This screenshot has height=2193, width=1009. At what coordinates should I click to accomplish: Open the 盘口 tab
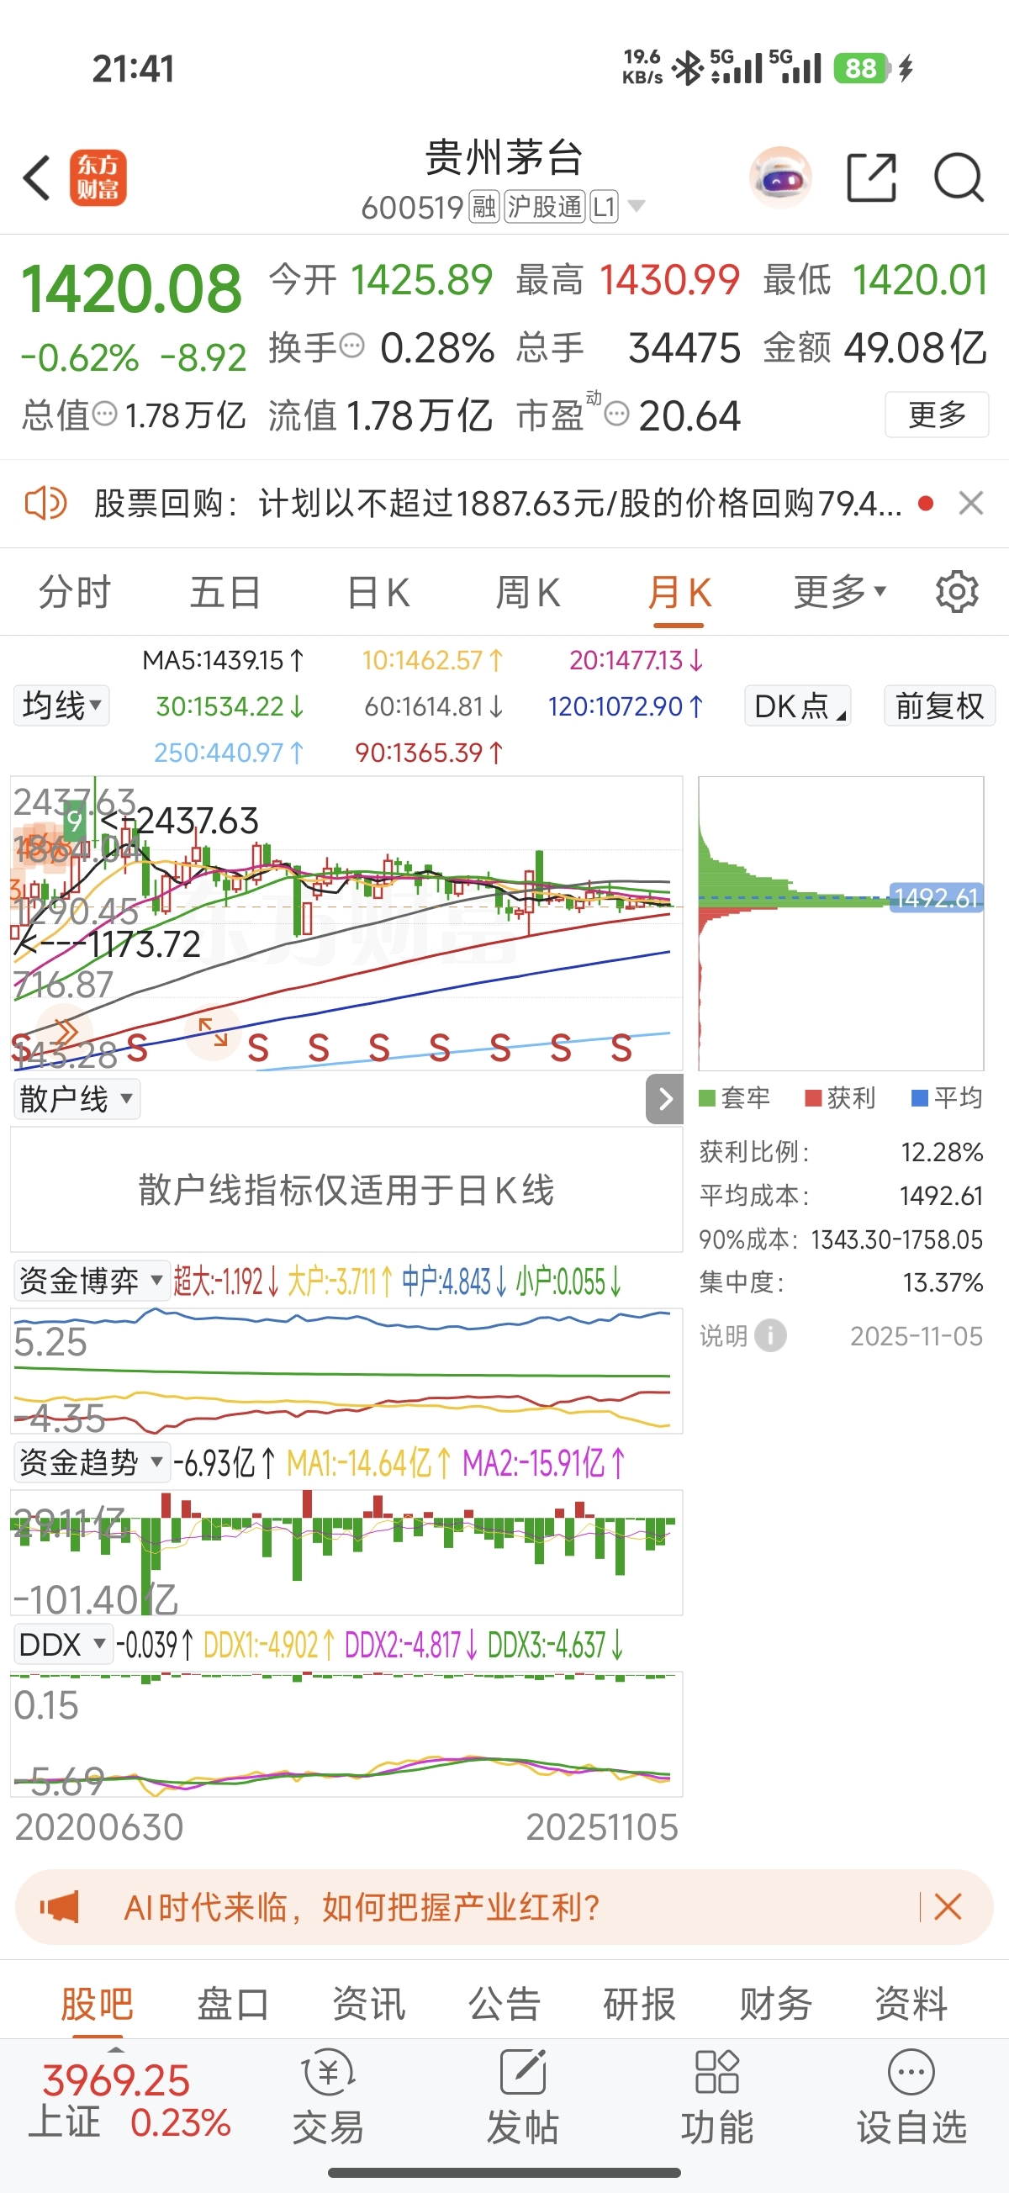point(233,2003)
